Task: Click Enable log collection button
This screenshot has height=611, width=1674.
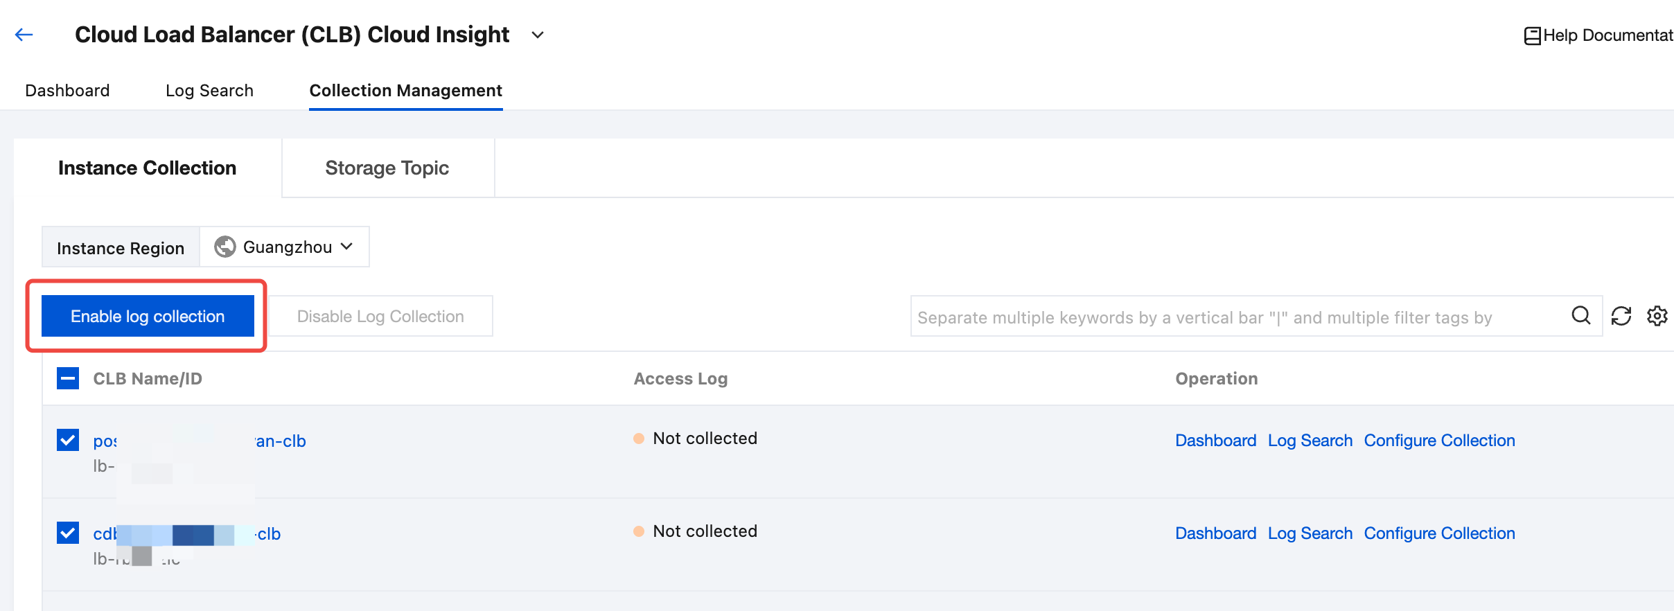Action: 148,316
